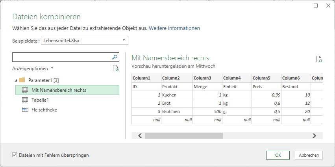335x167 pixels.
Task: Click the Tabelle1 sheet icon
Action: pyautogui.click(x=25, y=100)
